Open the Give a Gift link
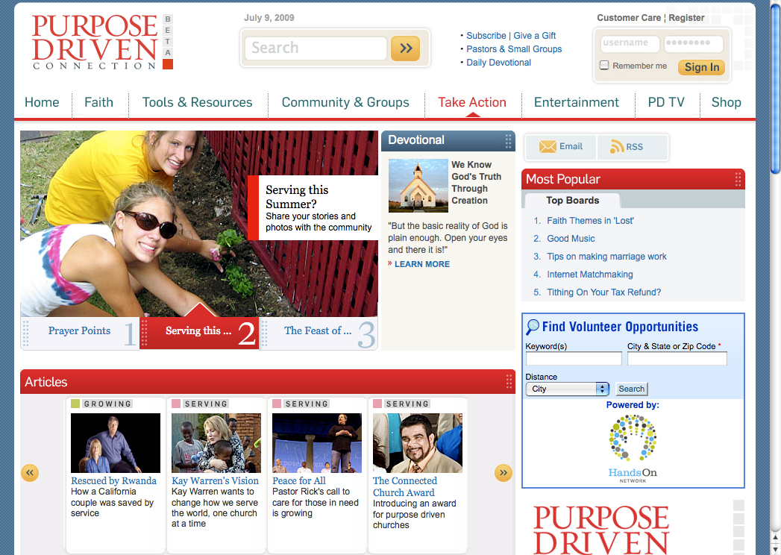This screenshot has width=781, height=555. tap(534, 36)
